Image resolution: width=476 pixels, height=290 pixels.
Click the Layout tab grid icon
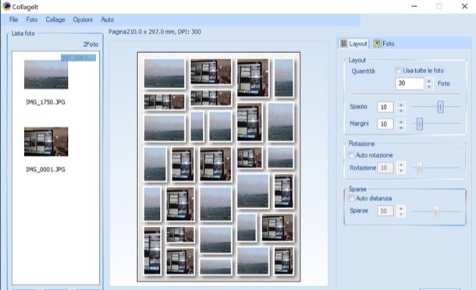pyautogui.click(x=343, y=44)
